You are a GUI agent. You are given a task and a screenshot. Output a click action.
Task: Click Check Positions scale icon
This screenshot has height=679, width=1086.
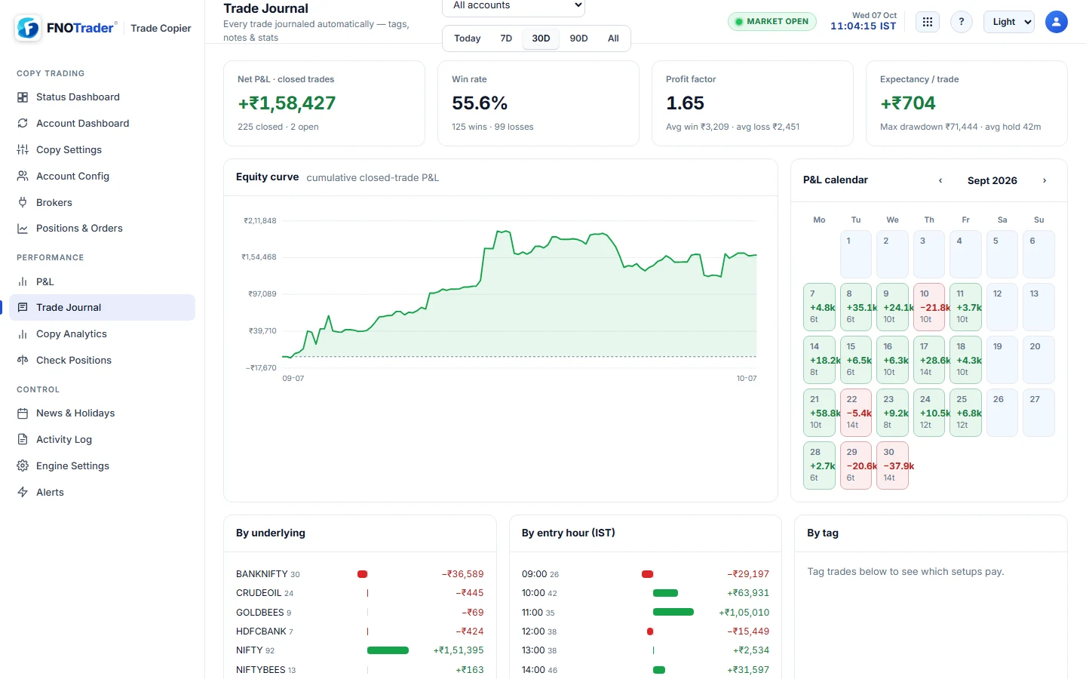(x=23, y=361)
